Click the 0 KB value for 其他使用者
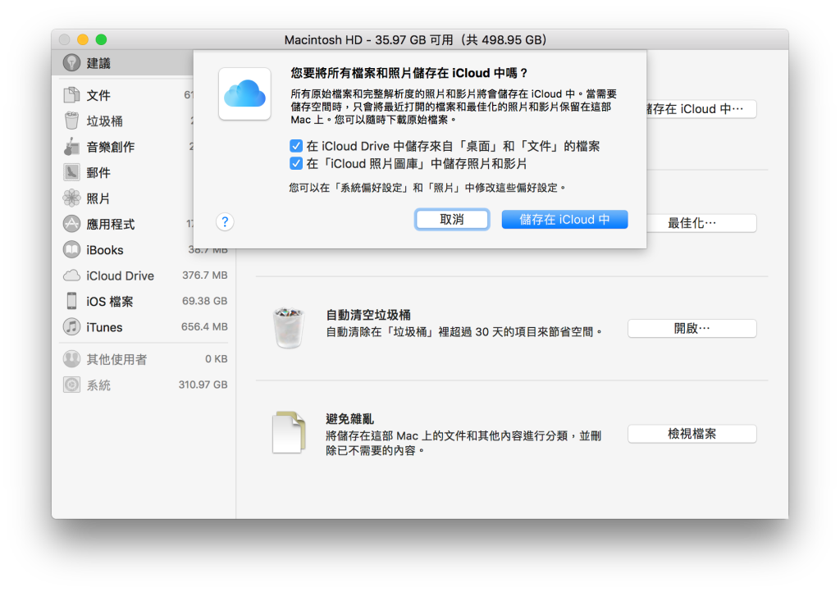Viewport: 840px width, 592px height. tap(217, 358)
